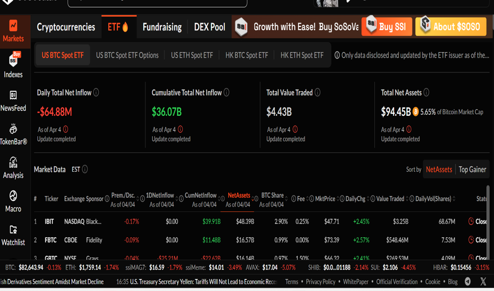
Task: Select the ETF tab
Action: (x=118, y=27)
